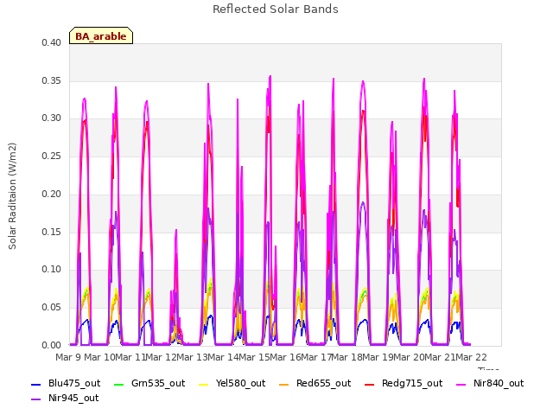Click the magenta Nir840_out color marker
553x415 pixels.
(x=461, y=384)
